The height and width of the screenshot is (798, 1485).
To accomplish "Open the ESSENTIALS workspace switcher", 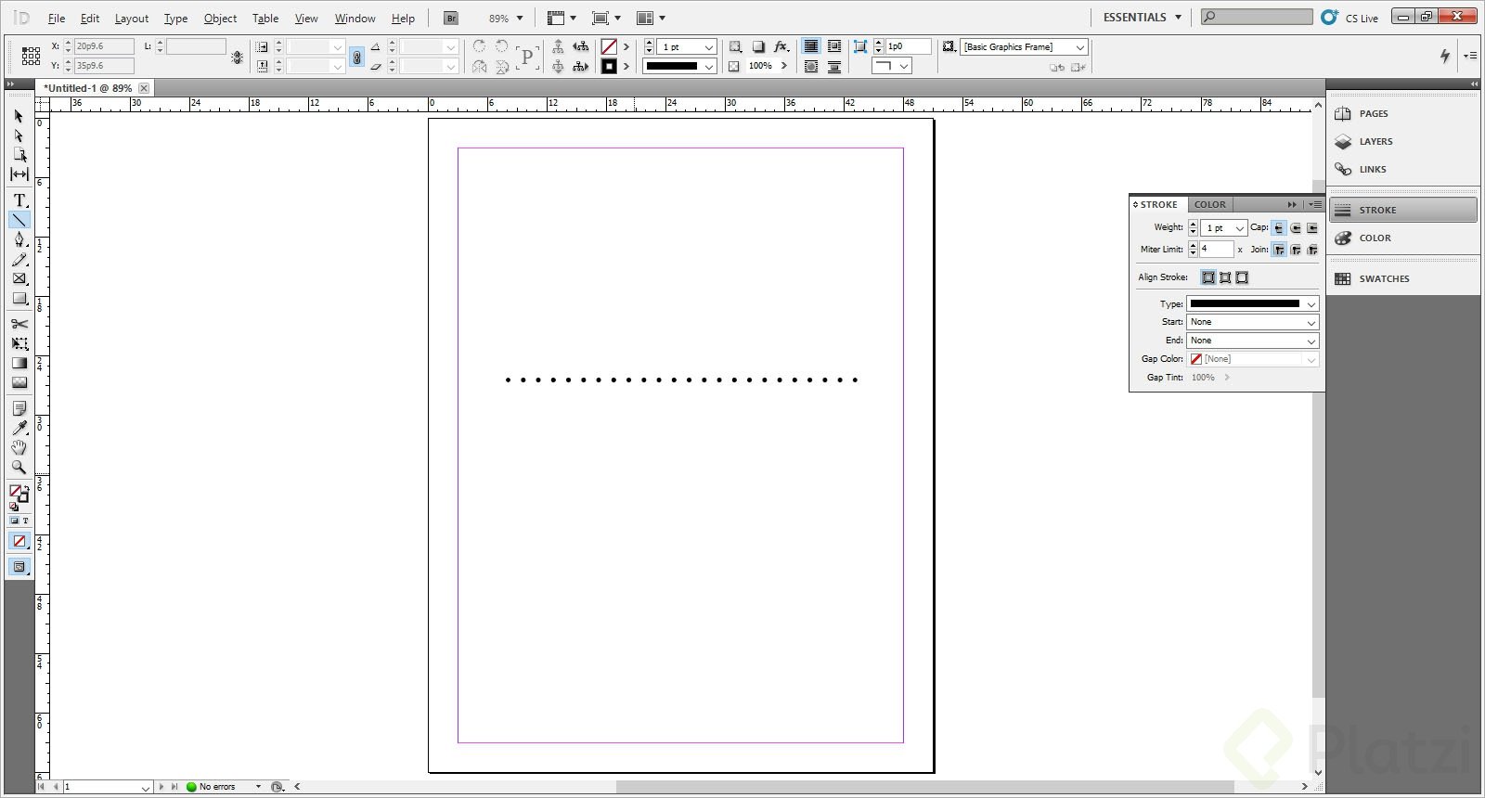I will pyautogui.click(x=1142, y=18).
